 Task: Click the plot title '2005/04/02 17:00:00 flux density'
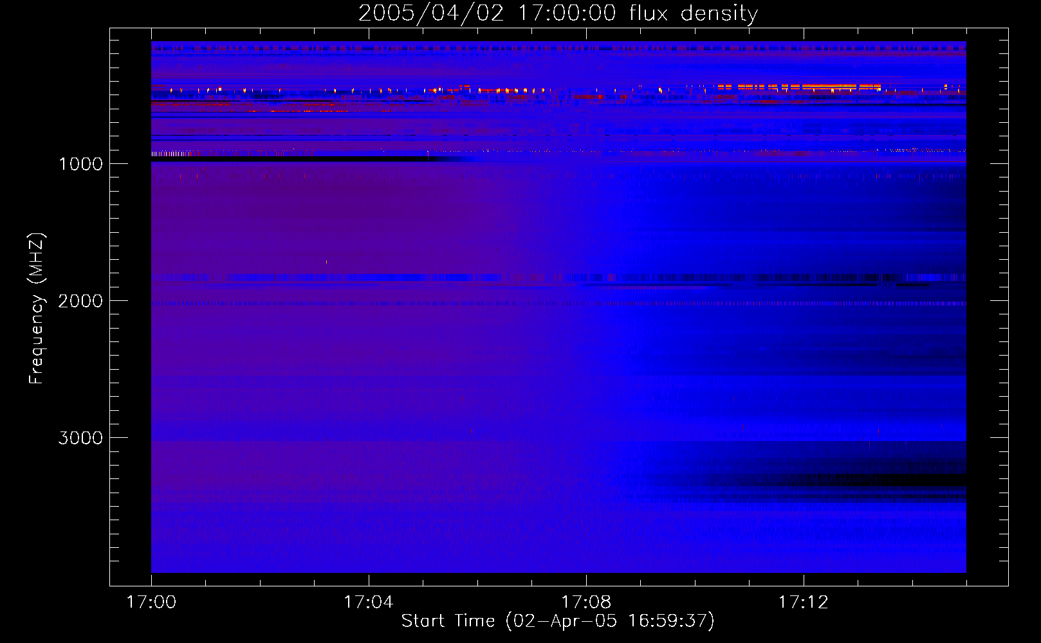tap(558, 14)
